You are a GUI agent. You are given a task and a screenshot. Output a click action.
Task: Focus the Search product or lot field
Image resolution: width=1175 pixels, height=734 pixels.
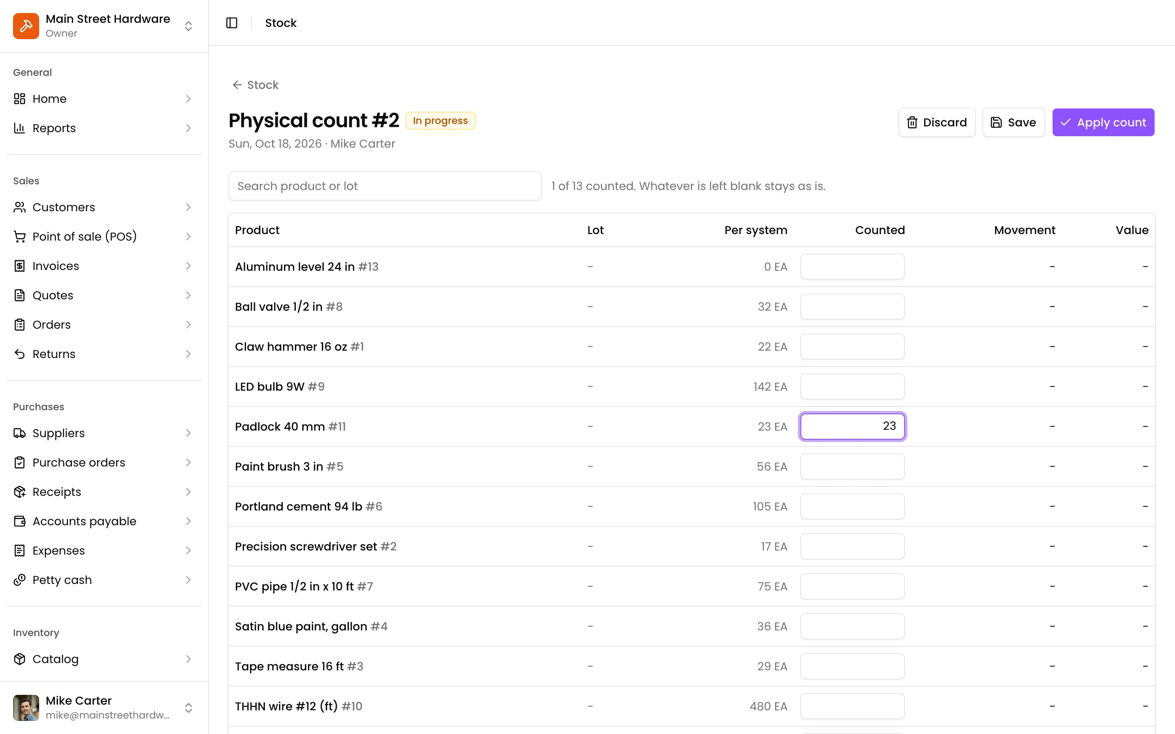tap(385, 186)
